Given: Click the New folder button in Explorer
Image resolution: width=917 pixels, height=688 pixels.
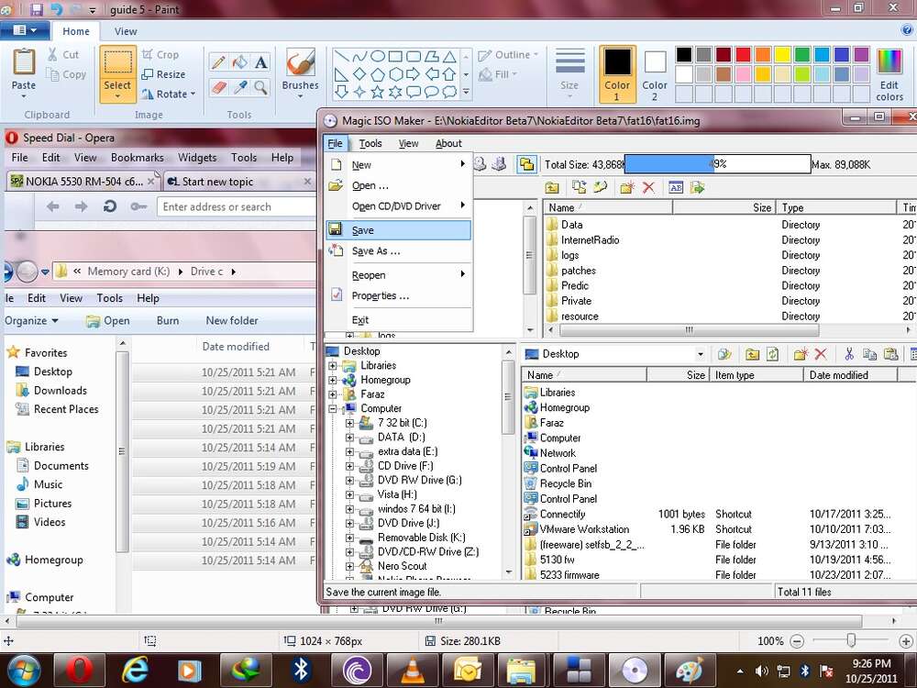Looking at the screenshot, I should pyautogui.click(x=232, y=320).
